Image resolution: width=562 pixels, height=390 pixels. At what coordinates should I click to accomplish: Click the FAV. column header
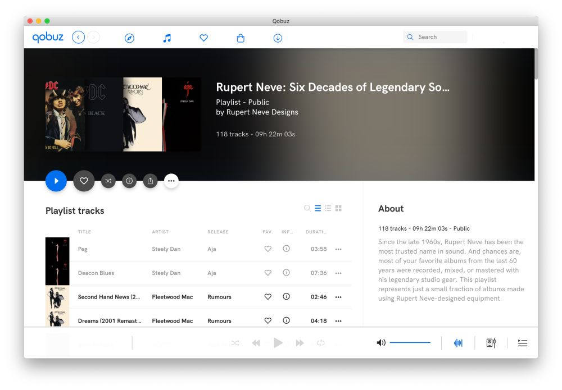point(268,232)
